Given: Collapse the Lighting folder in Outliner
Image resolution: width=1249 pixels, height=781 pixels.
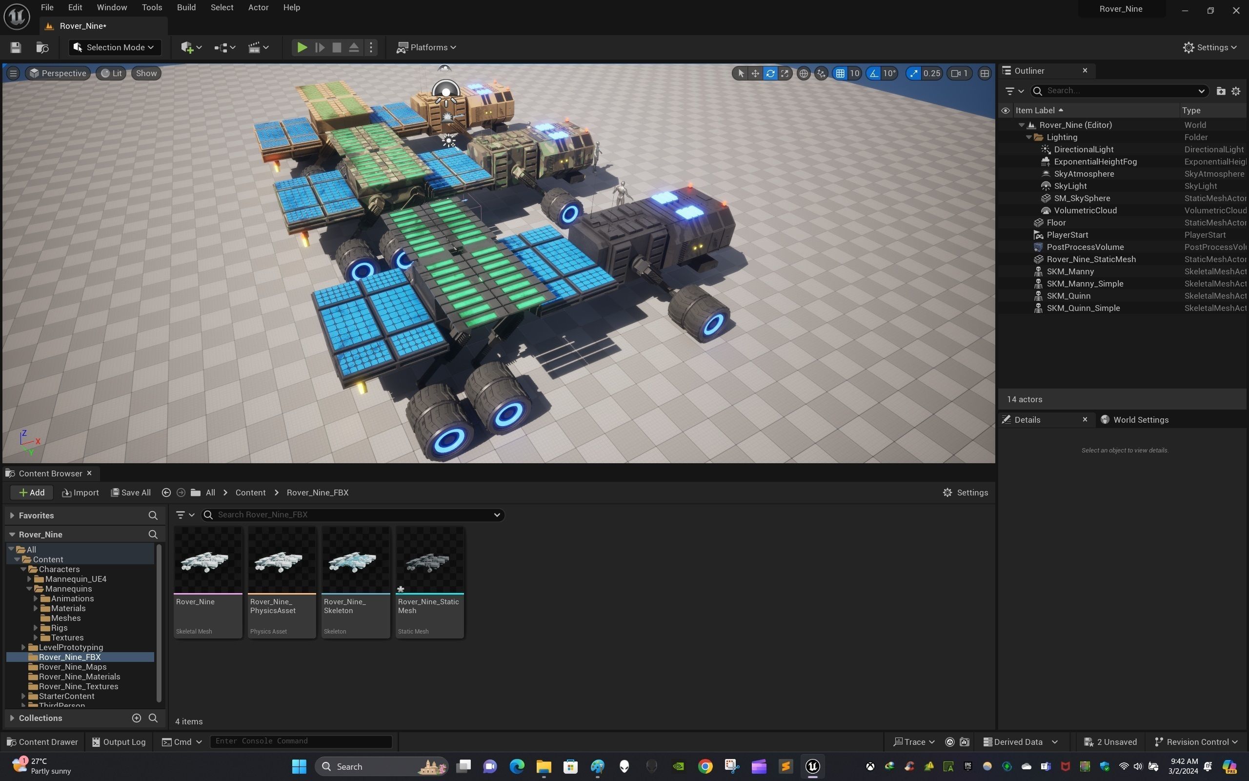Looking at the screenshot, I should (1028, 137).
